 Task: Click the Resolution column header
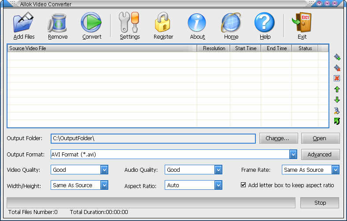[x=214, y=48]
